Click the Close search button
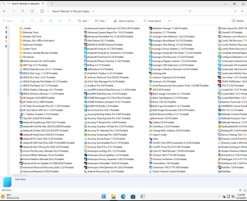Screen dimensions: 247x201 152,21
